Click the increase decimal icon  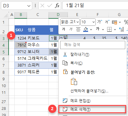122,29
